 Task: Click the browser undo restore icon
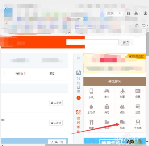[144, 25]
